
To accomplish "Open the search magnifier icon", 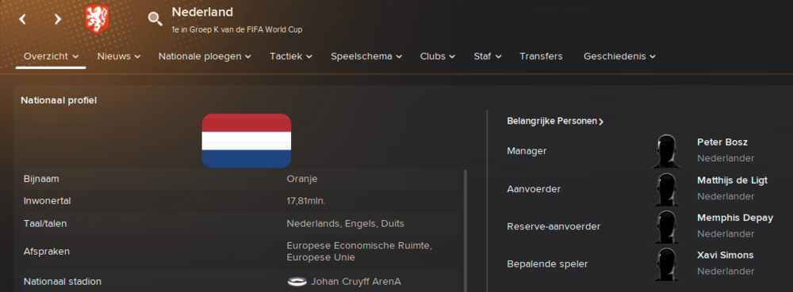I will point(155,19).
